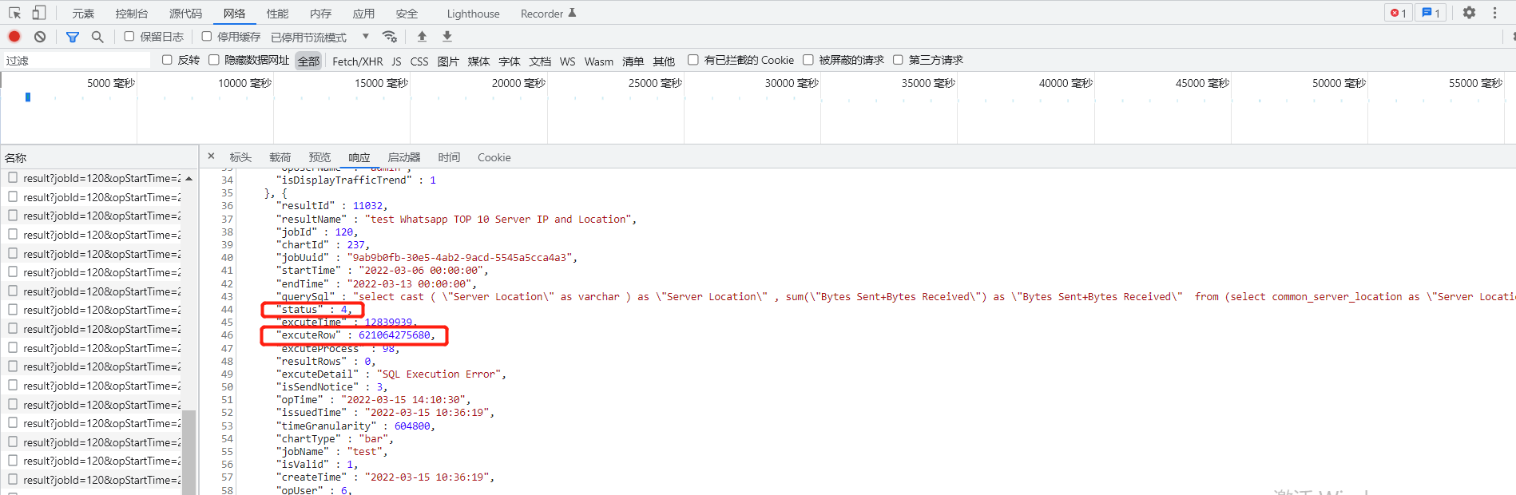The width and height of the screenshot is (1516, 495).
Task: Open DevTools settings gear
Action: point(1469,13)
